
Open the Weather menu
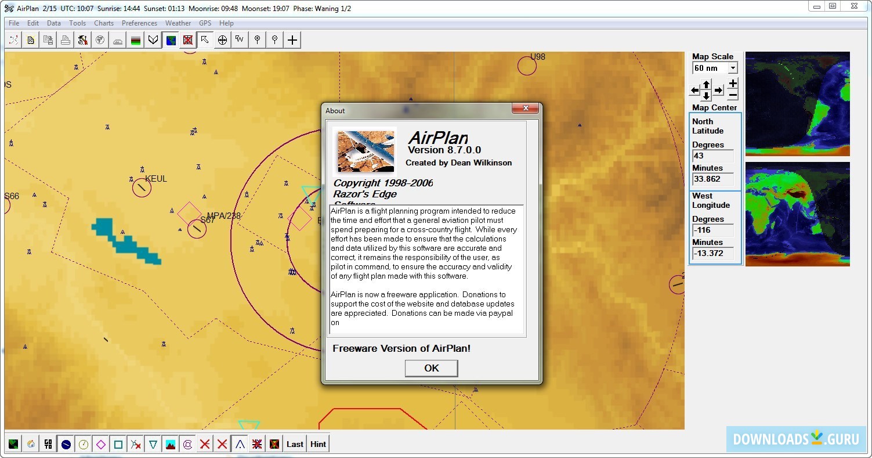click(178, 23)
